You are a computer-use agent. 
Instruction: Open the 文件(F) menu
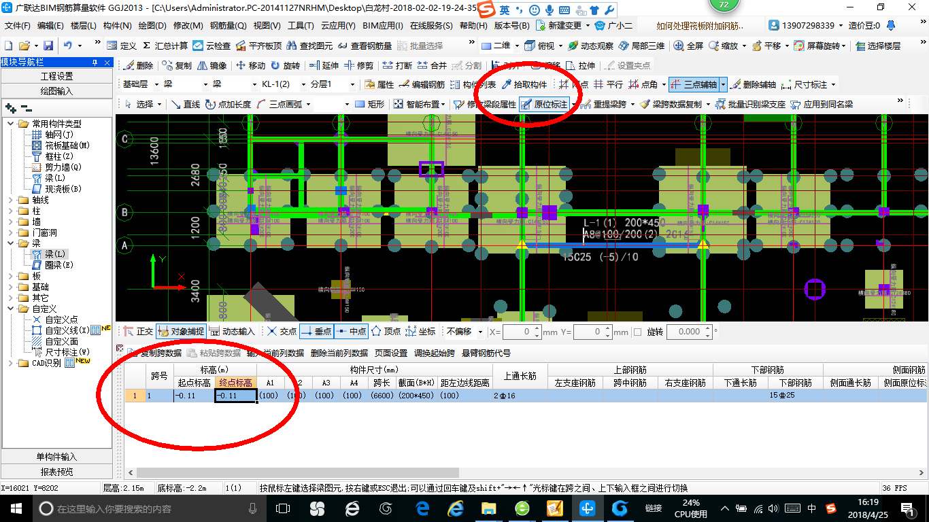click(x=18, y=25)
